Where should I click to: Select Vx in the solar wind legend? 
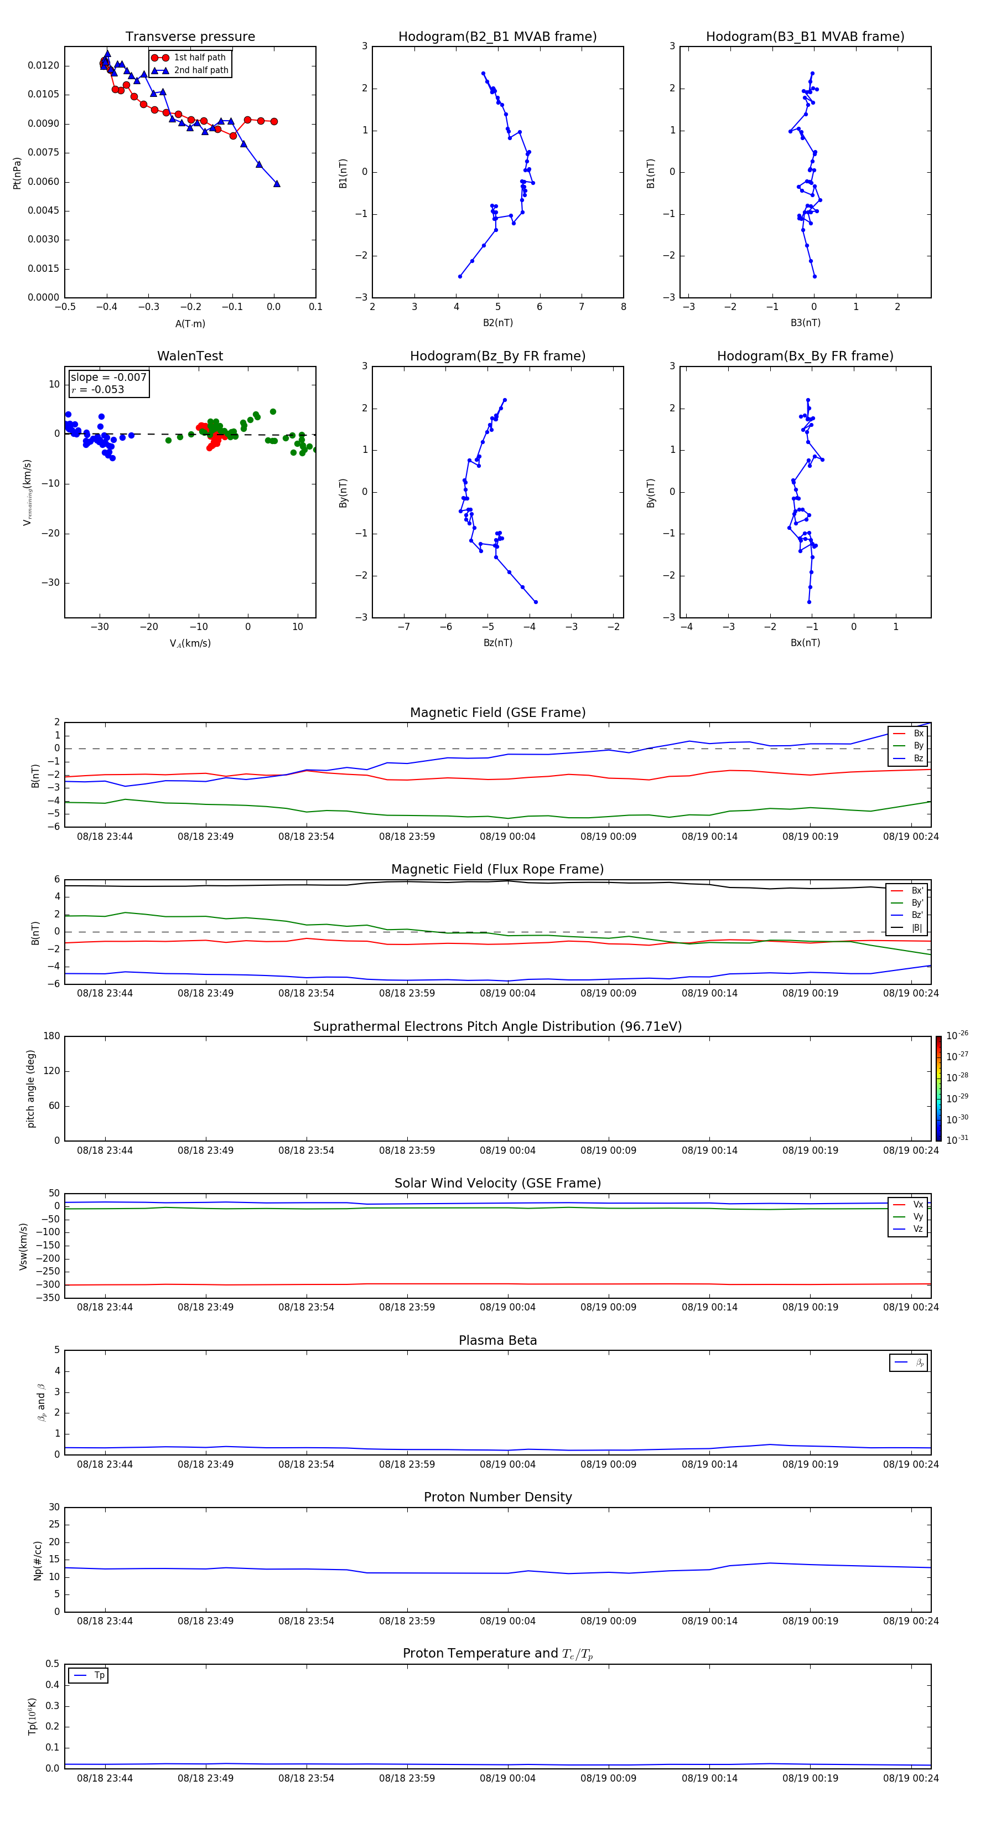tap(908, 1204)
